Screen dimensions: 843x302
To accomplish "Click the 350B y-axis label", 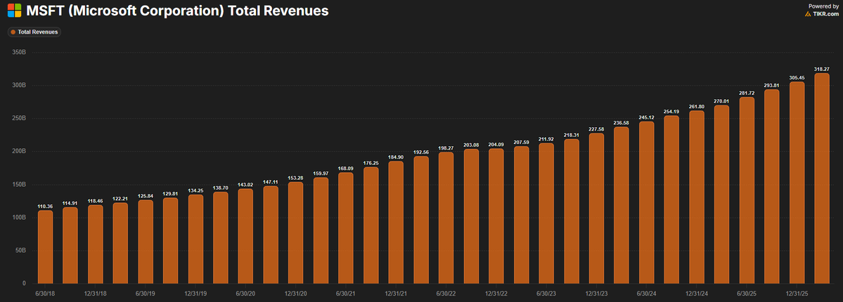I will (20, 52).
